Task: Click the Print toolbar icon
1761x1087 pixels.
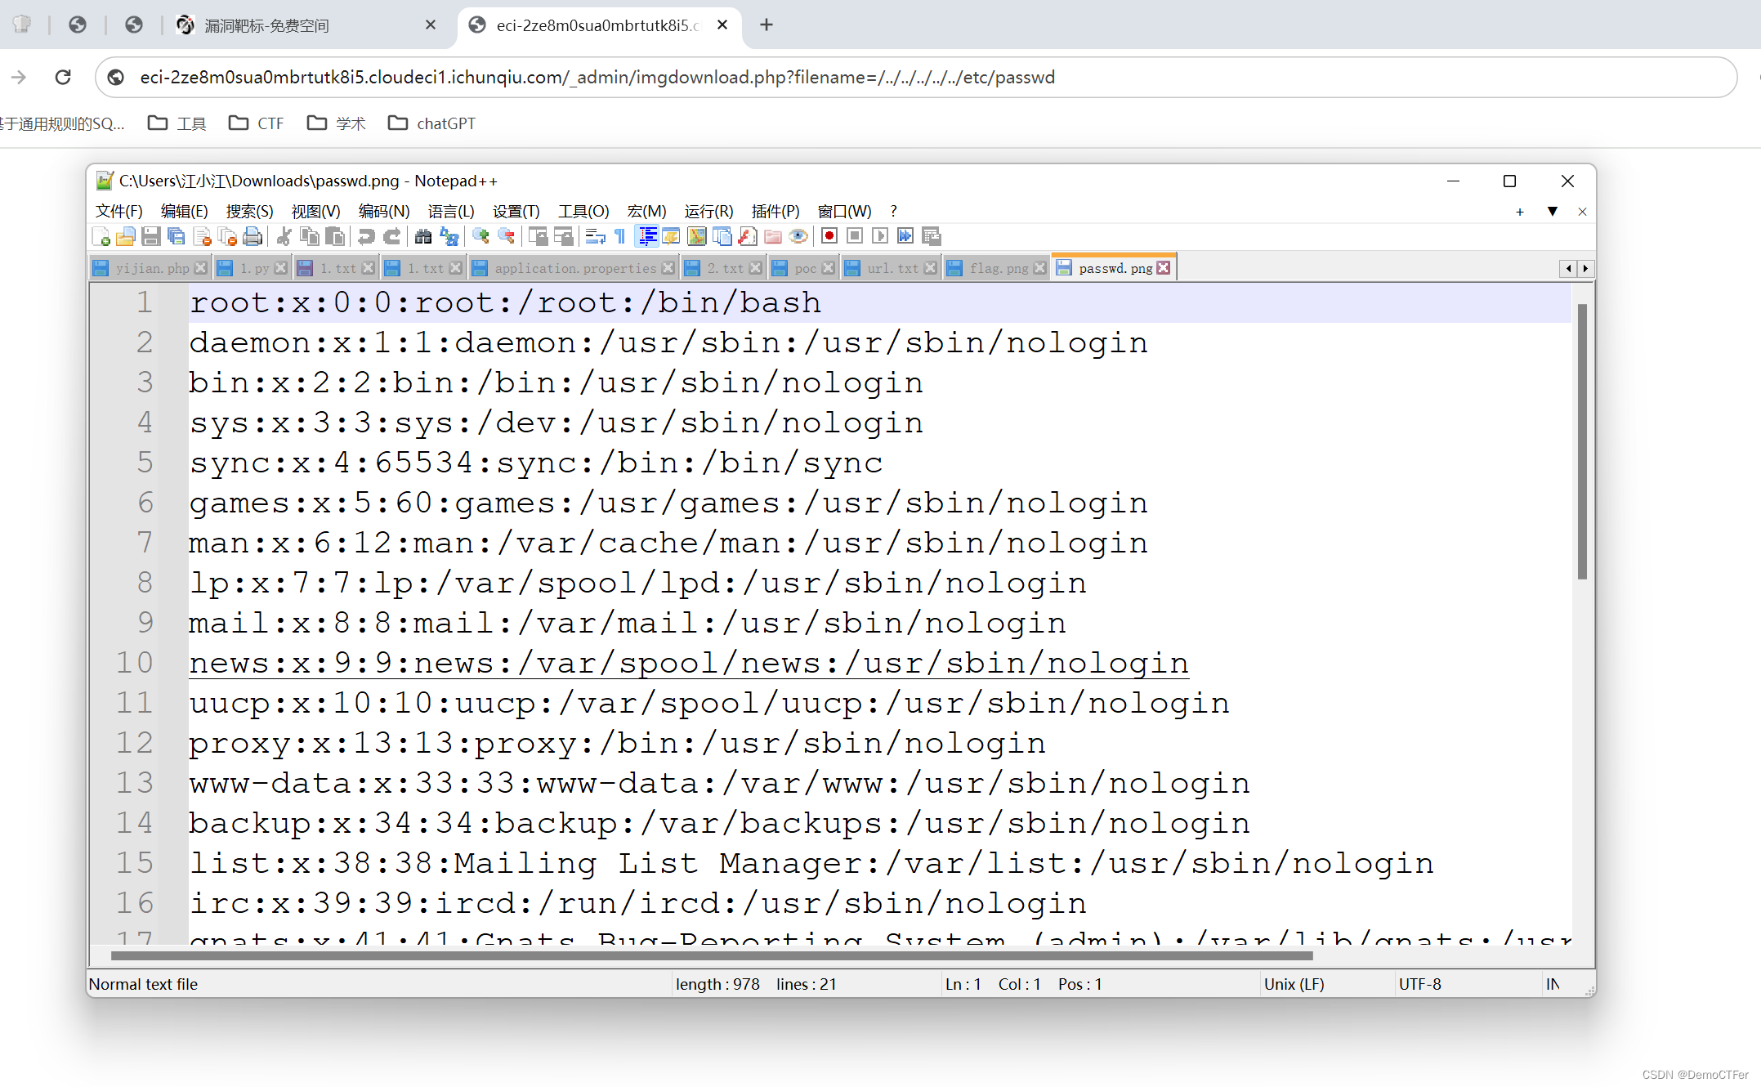Action: [253, 237]
